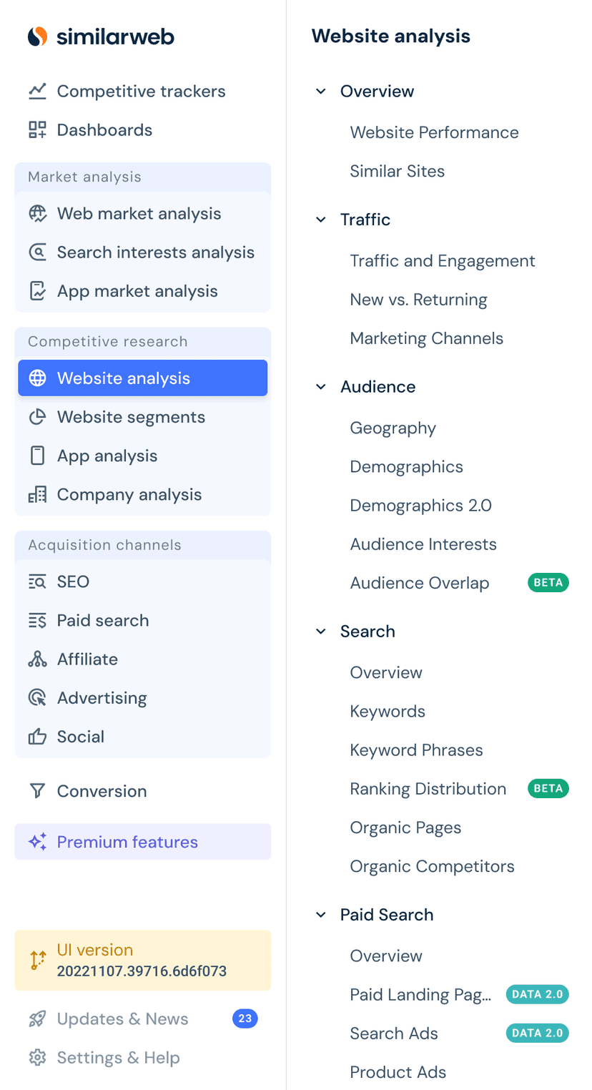Viewport: 592px width, 1090px height.
Task: Click version number 20221107.39716.6d6f073
Action: coord(142,971)
